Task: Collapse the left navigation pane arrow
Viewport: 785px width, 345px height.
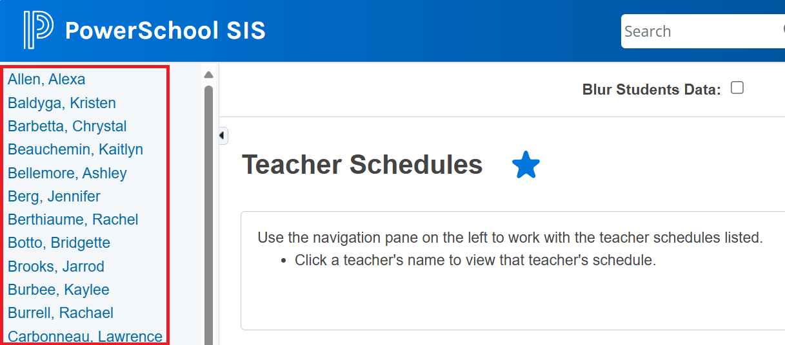Action: pos(223,136)
